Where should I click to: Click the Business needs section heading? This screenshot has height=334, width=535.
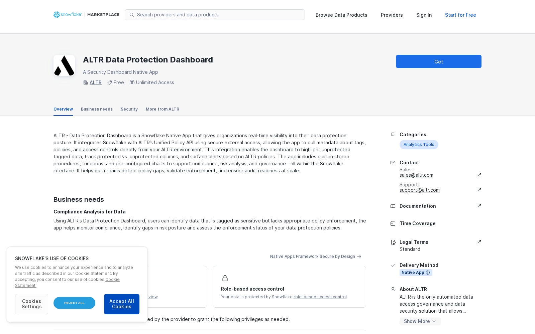pyautogui.click(x=79, y=199)
